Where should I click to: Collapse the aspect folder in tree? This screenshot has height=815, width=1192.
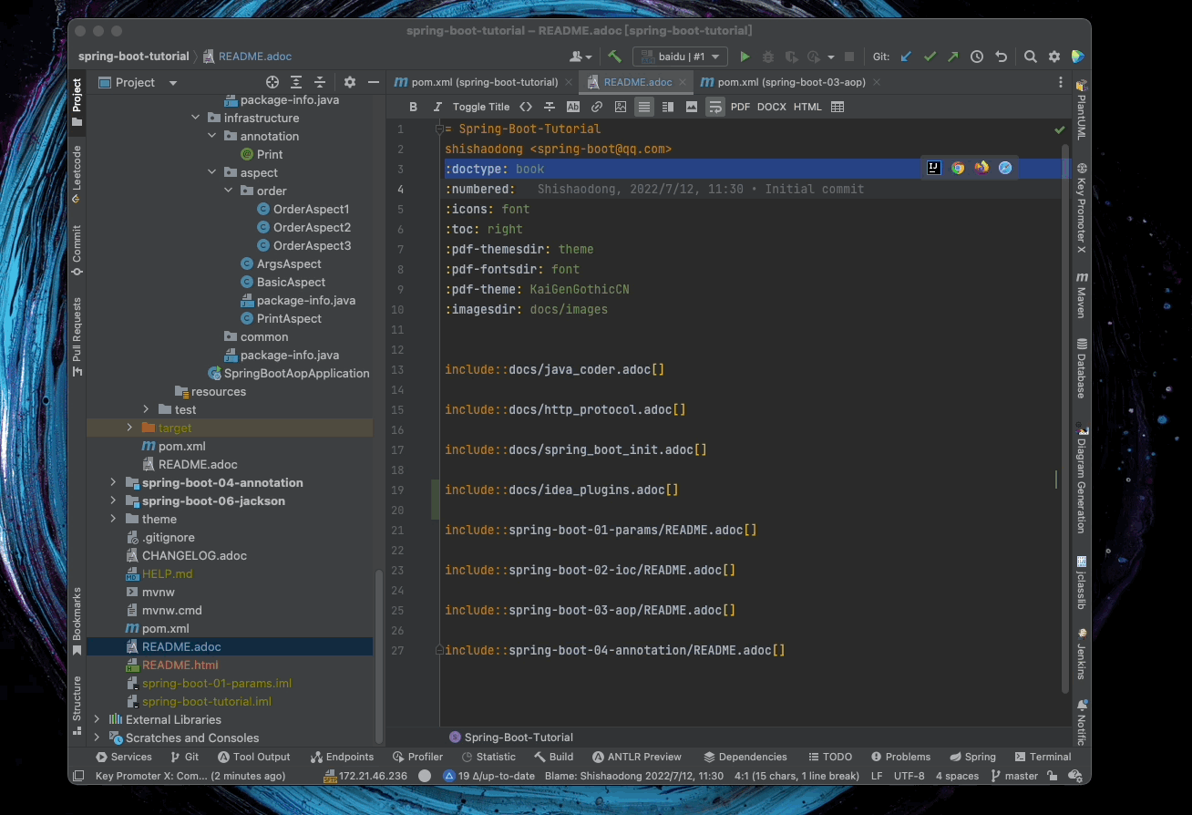tap(211, 172)
